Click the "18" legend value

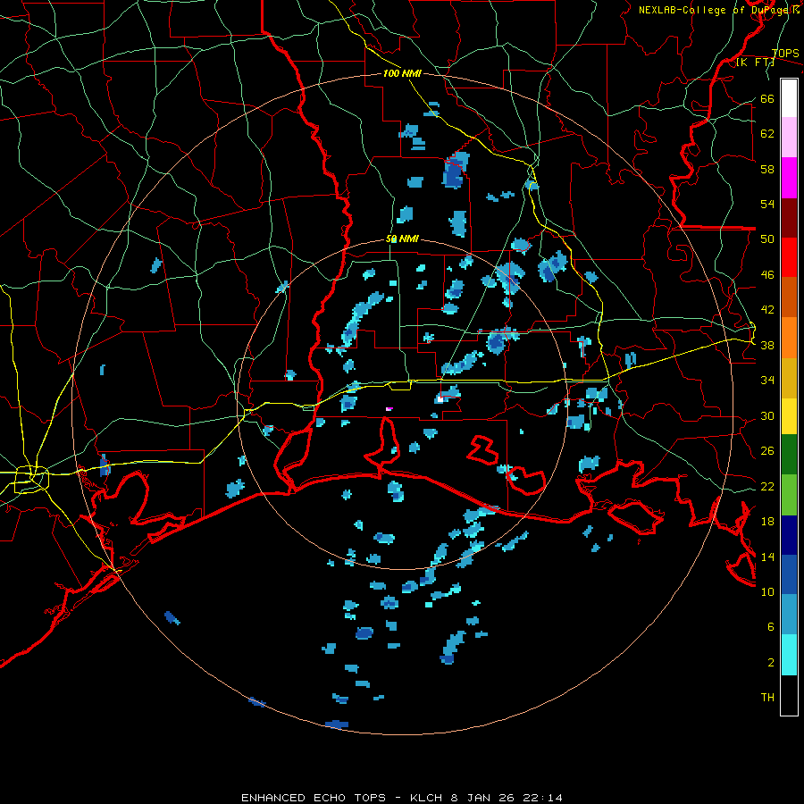pyautogui.click(x=767, y=522)
